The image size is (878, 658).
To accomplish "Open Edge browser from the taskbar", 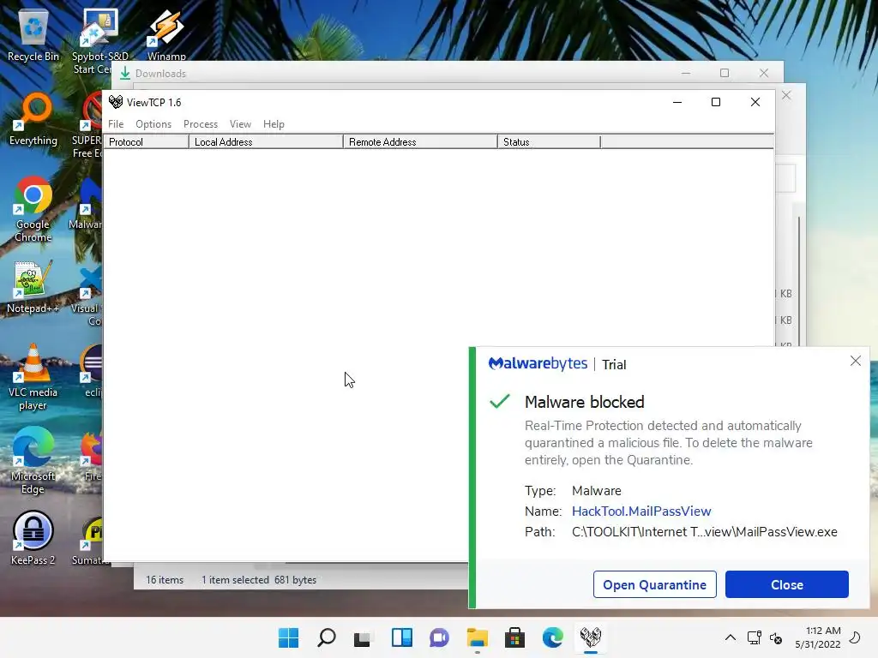I will (553, 637).
